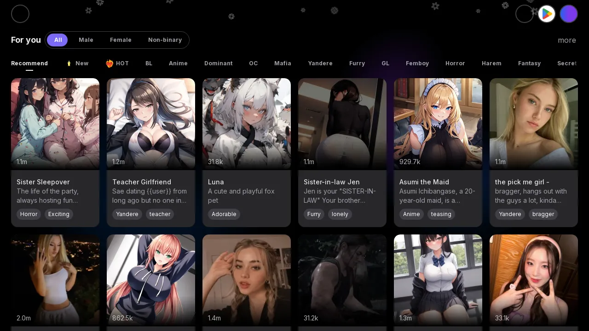Click the 31.8k count on Luna card
Screen dimensions: 589x331
coord(215,162)
